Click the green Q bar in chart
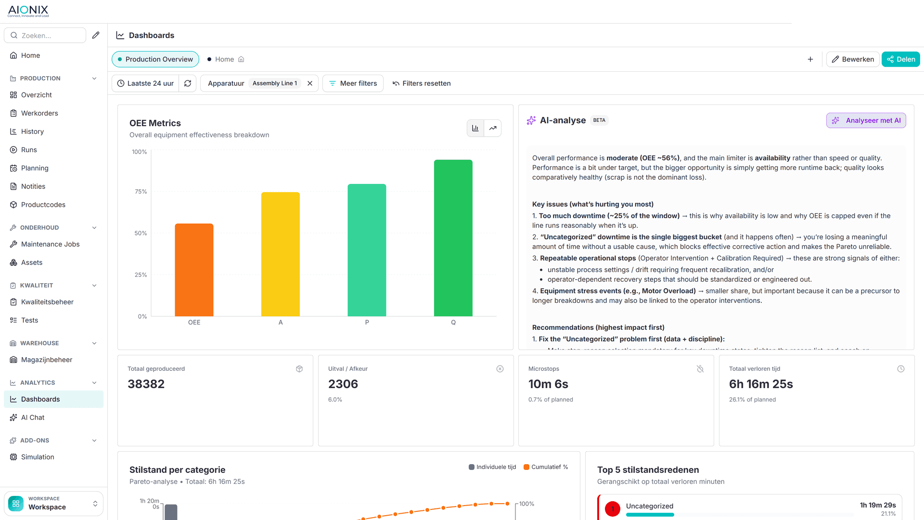 point(453,238)
